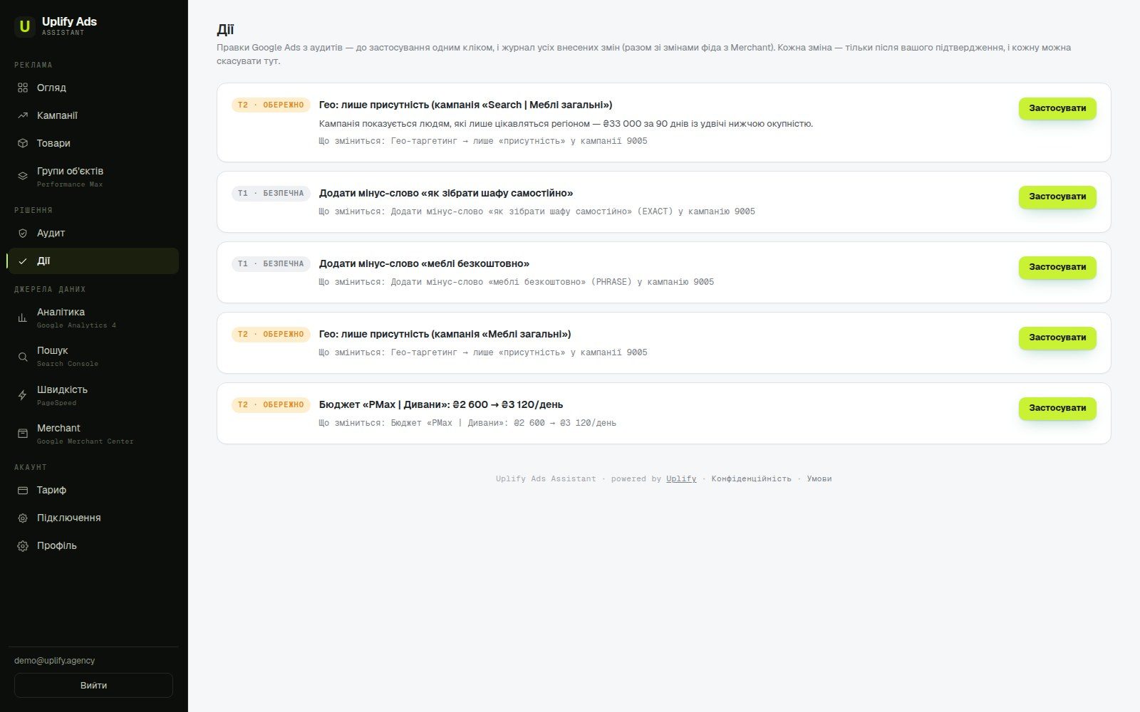Click the Тариф card icon

coord(23,490)
